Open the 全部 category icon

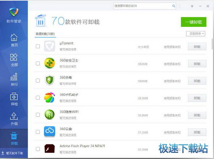tap(14, 57)
